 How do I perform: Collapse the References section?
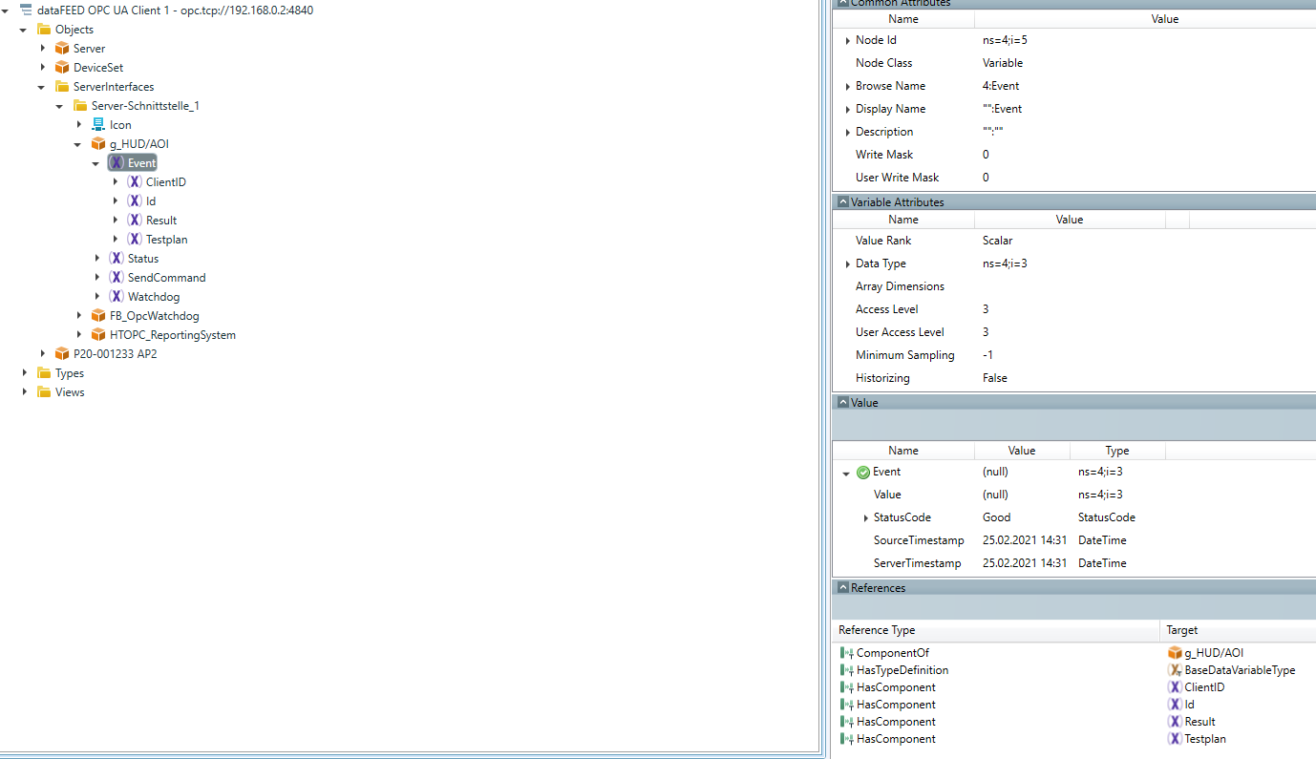[x=843, y=587]
